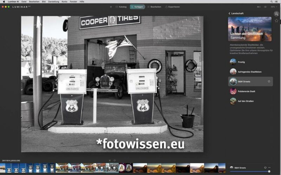This screenshot has height=175, width=281.
Task: Select the B&W Streets template in the list
Action: coord(250,82)
